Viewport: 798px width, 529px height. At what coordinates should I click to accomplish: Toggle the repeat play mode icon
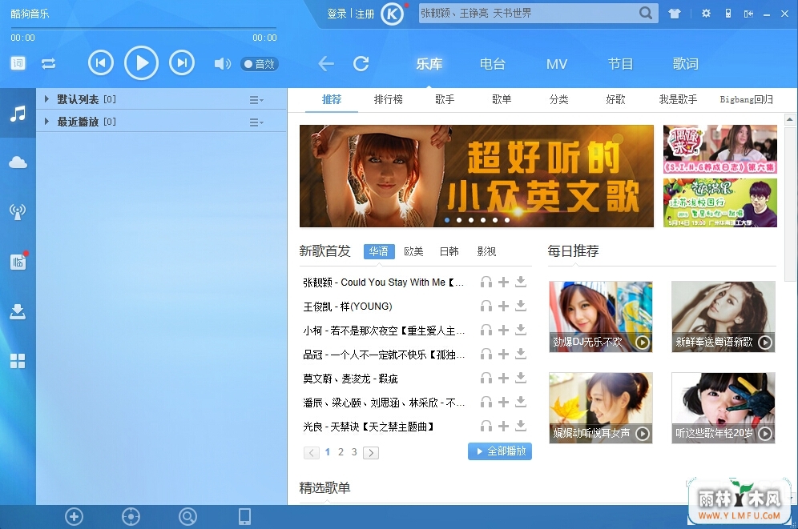(x=48, y=63)
